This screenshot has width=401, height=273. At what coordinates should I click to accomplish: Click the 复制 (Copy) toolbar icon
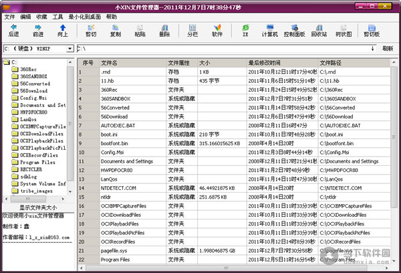coord(115,30)
